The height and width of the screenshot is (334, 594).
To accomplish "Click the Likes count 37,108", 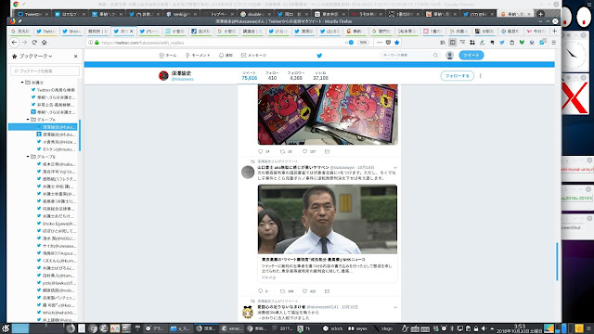I will pos(320,76).
